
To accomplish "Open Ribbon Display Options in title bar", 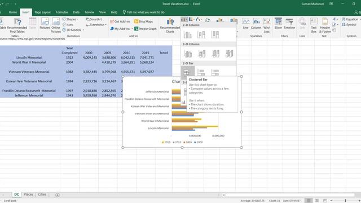I will 331,4.
